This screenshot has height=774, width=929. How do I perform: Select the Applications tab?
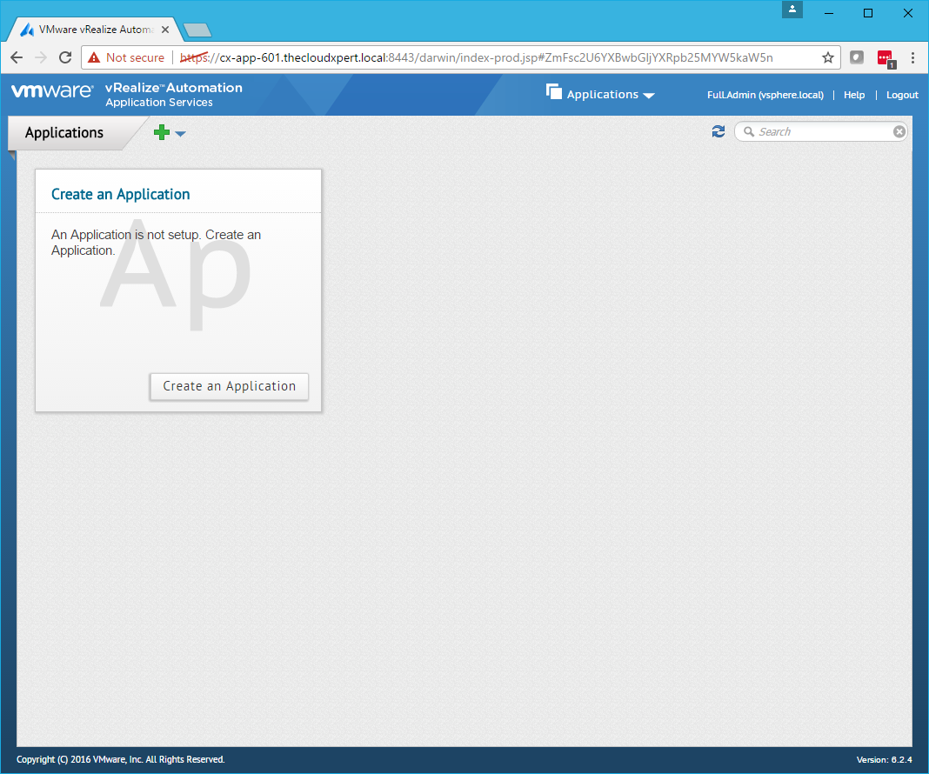[x=64, y=133]
